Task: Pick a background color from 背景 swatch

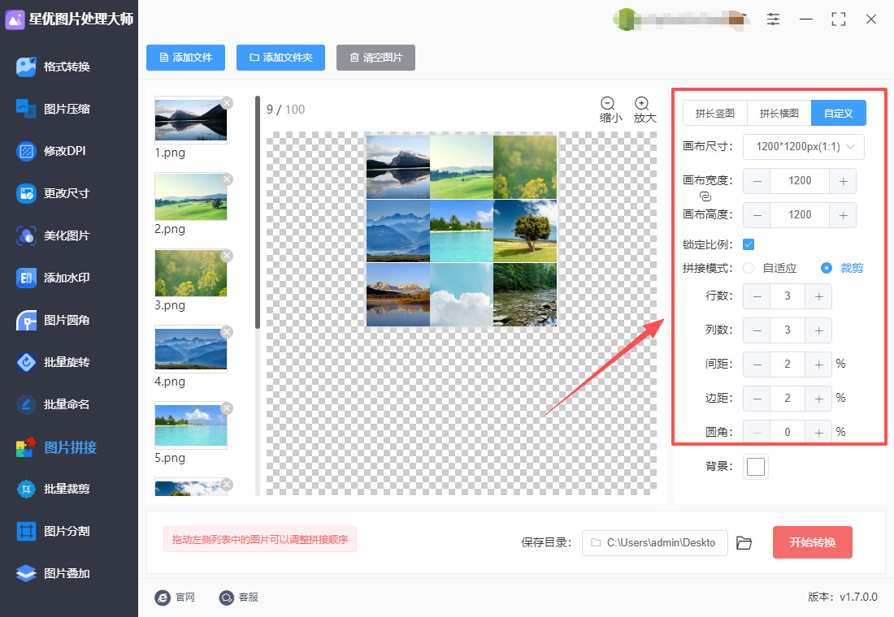Action: 756,466
